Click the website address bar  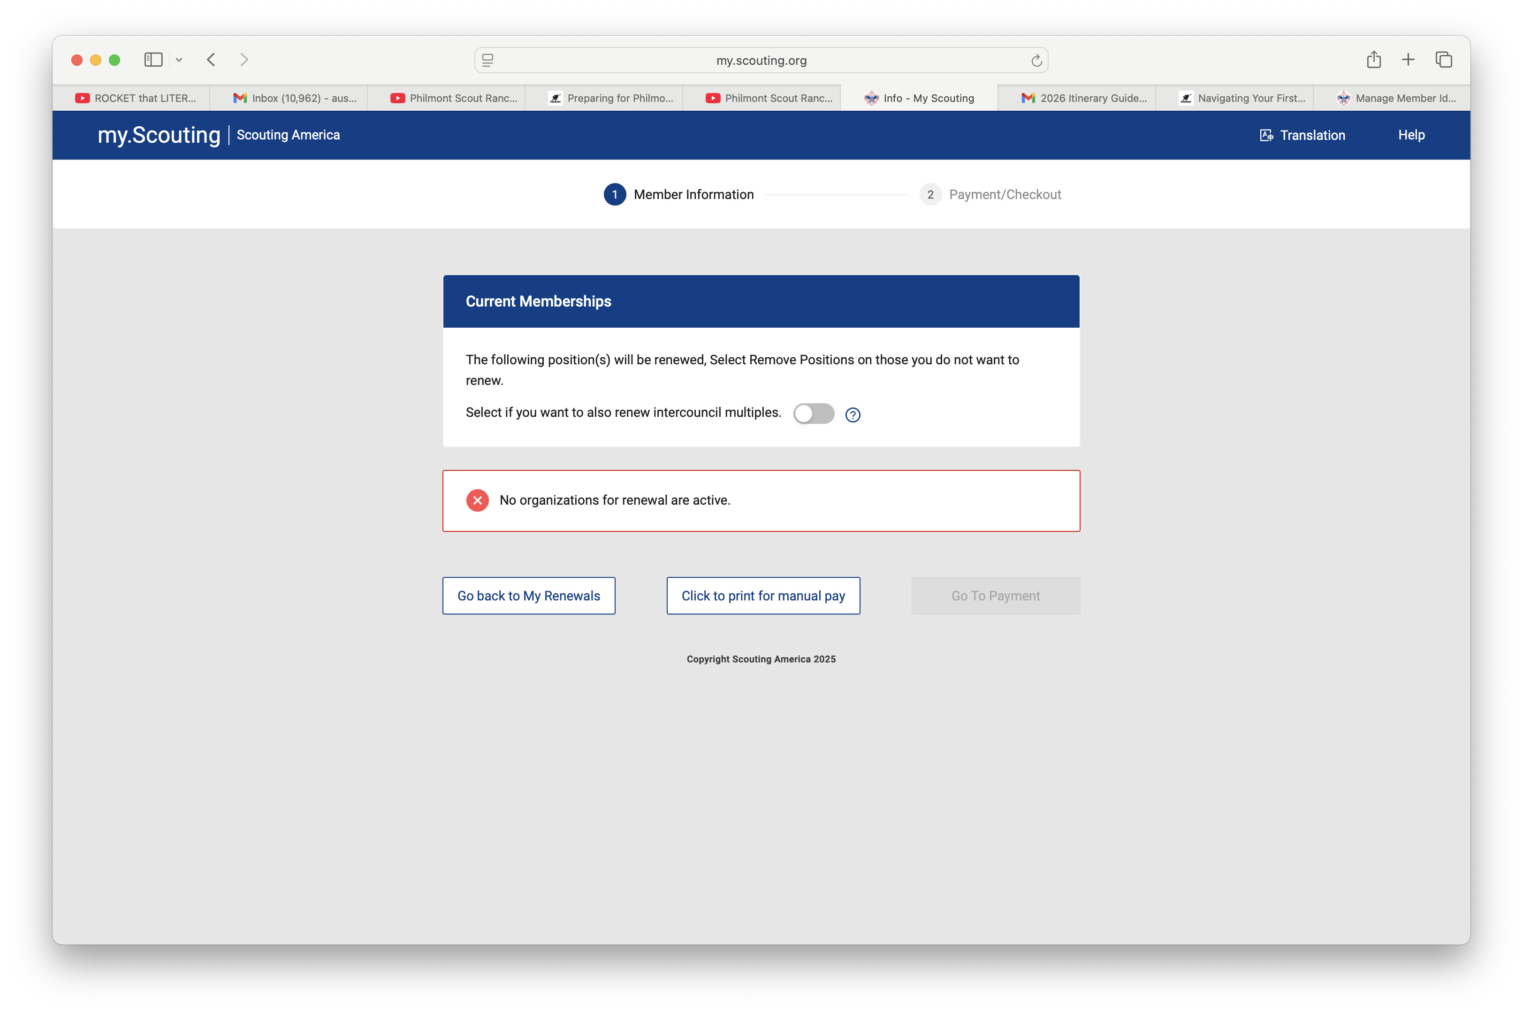(x=761, y=60)
